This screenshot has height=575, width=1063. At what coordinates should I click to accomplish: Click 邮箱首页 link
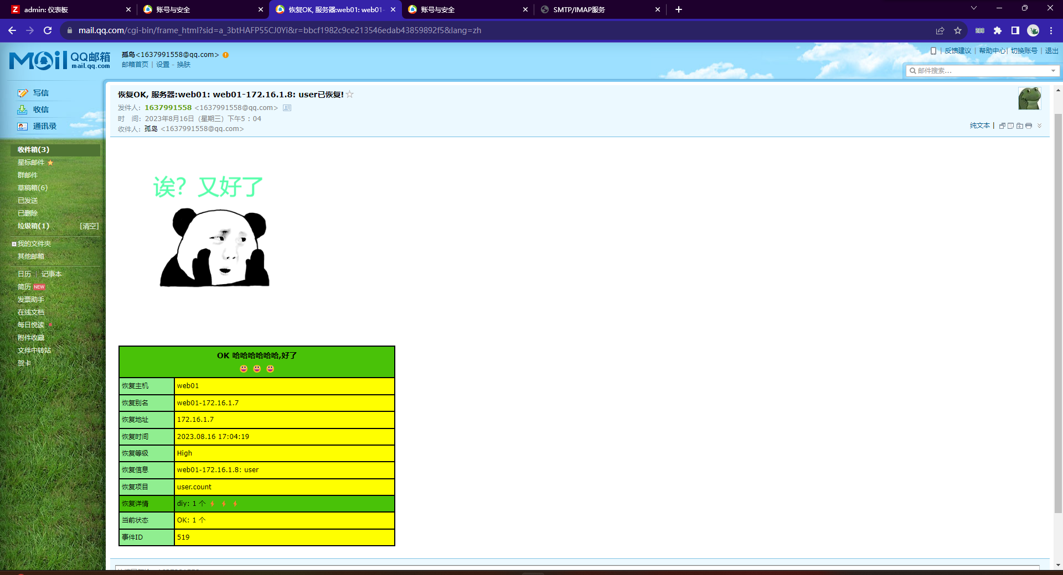tap(135, 65)
